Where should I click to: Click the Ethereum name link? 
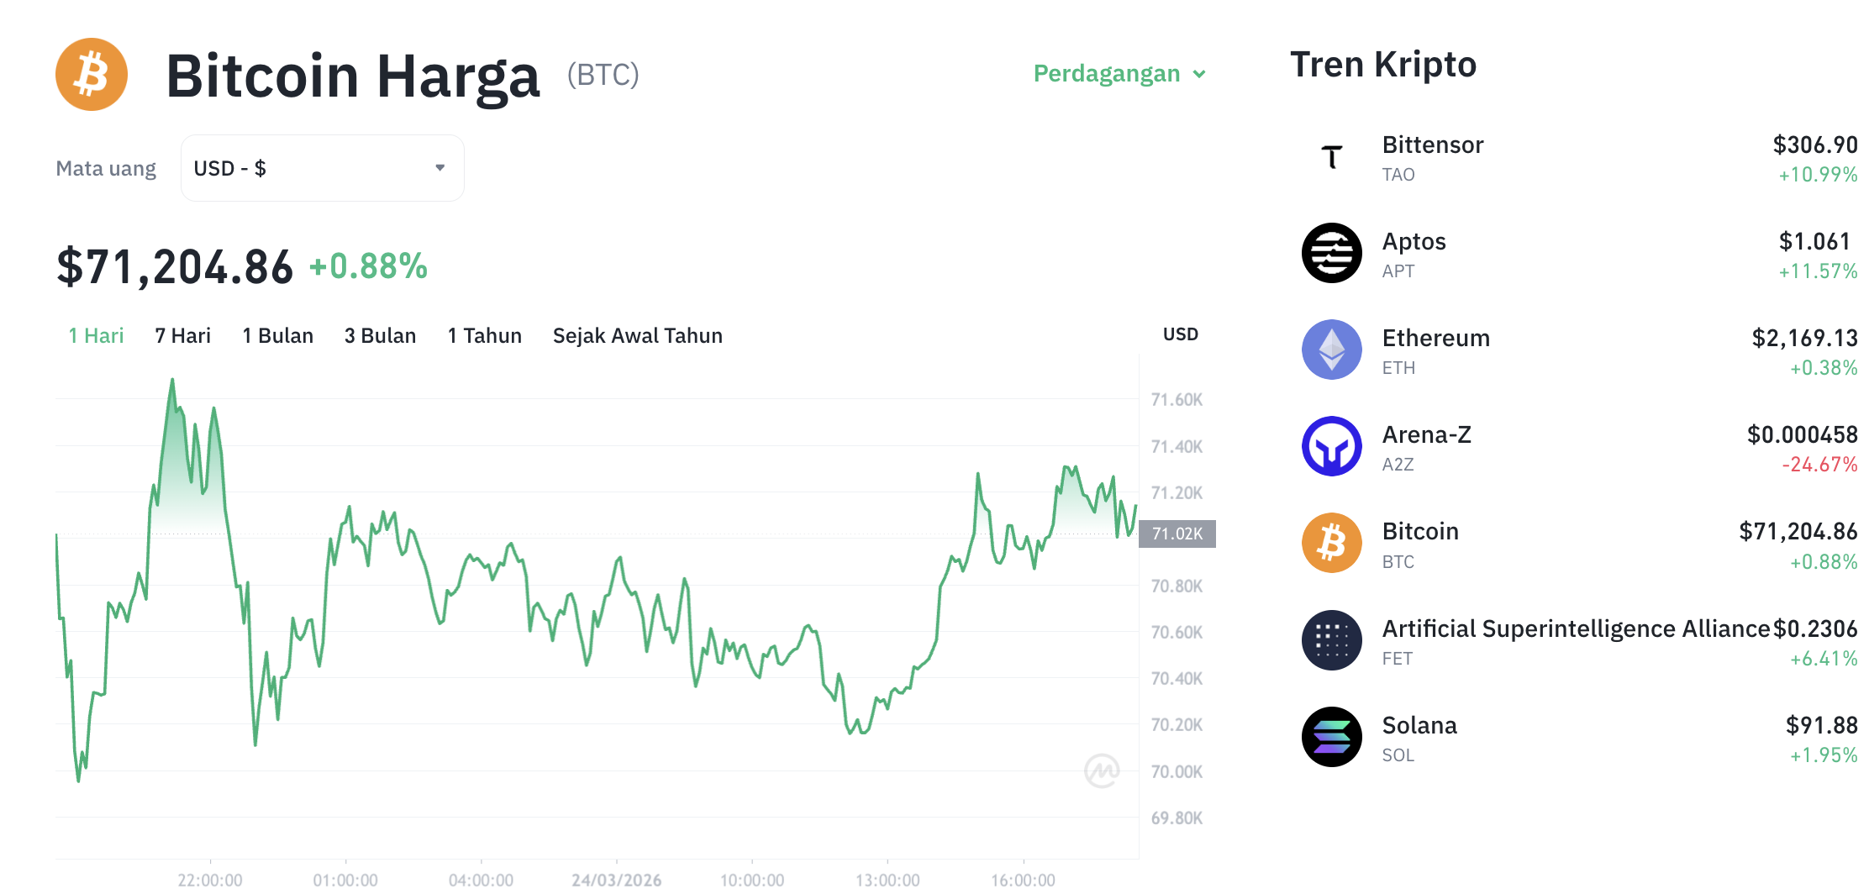[1435, 338]
